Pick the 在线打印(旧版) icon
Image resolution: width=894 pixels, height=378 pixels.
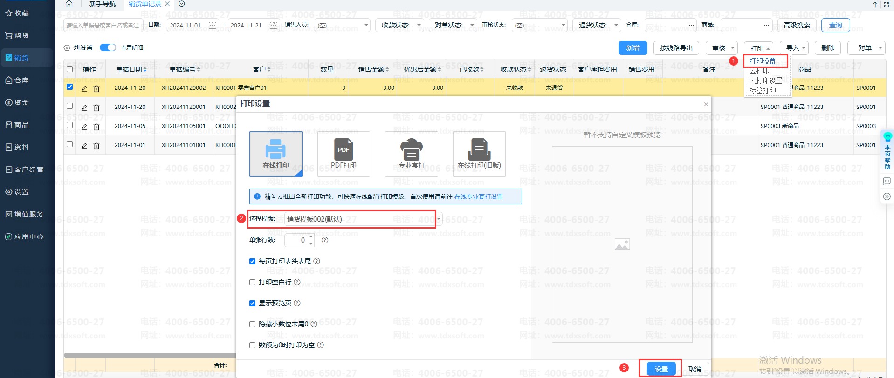tap(479, 149)
